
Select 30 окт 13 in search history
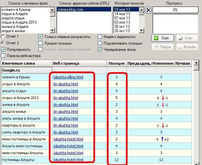[126, 27]
